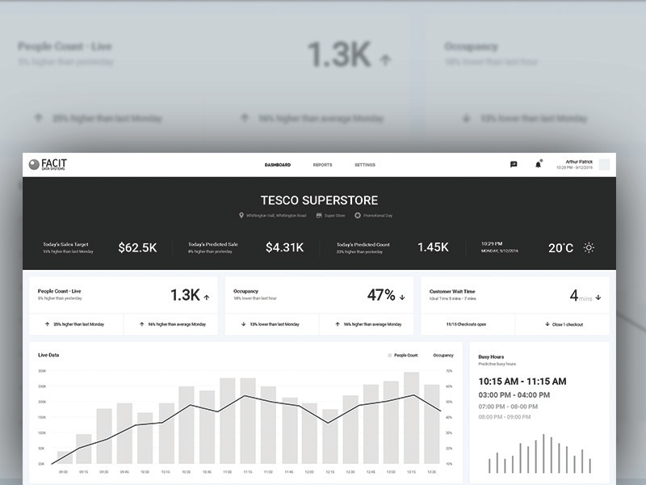
Task: Click the down arrow next to 47%
Action: 402,297
